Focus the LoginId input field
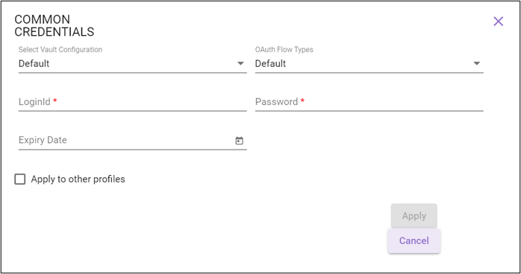521x274 pixels. 133,102
